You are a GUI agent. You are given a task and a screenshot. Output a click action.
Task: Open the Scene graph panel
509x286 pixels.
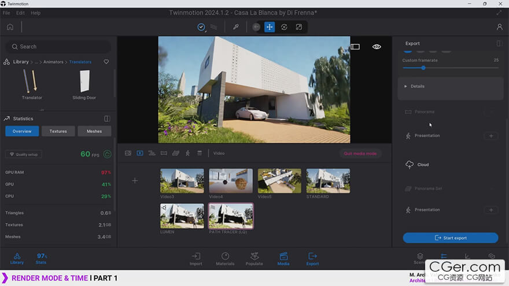click(420, 258)
